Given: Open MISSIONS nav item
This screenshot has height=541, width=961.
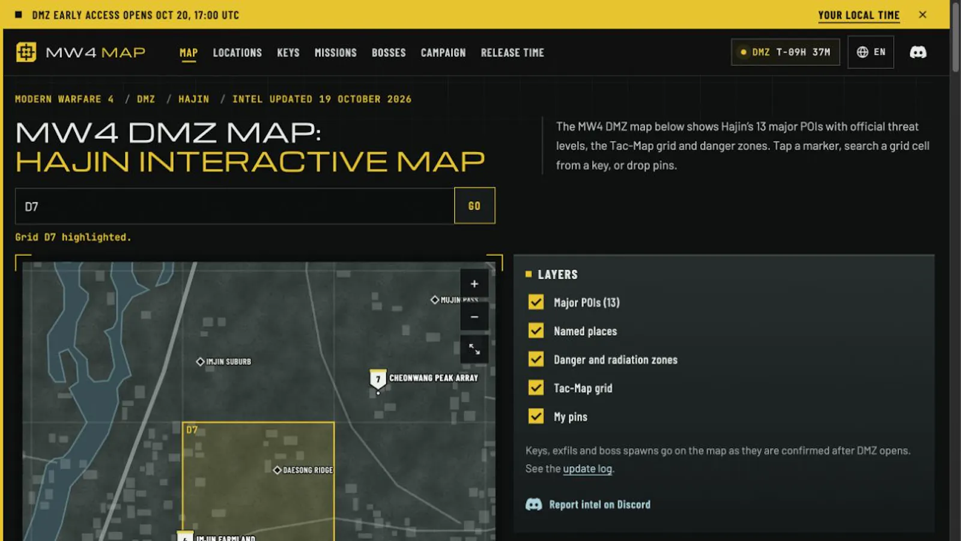Looking at the screenshot, I should [336, 53].
